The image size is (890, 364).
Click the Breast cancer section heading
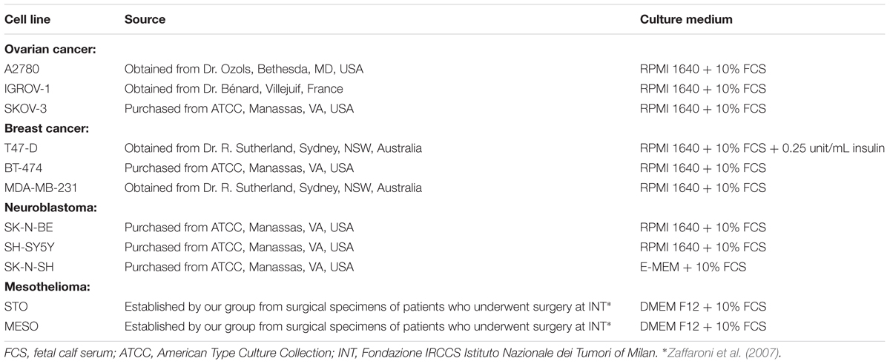(47, 128)
